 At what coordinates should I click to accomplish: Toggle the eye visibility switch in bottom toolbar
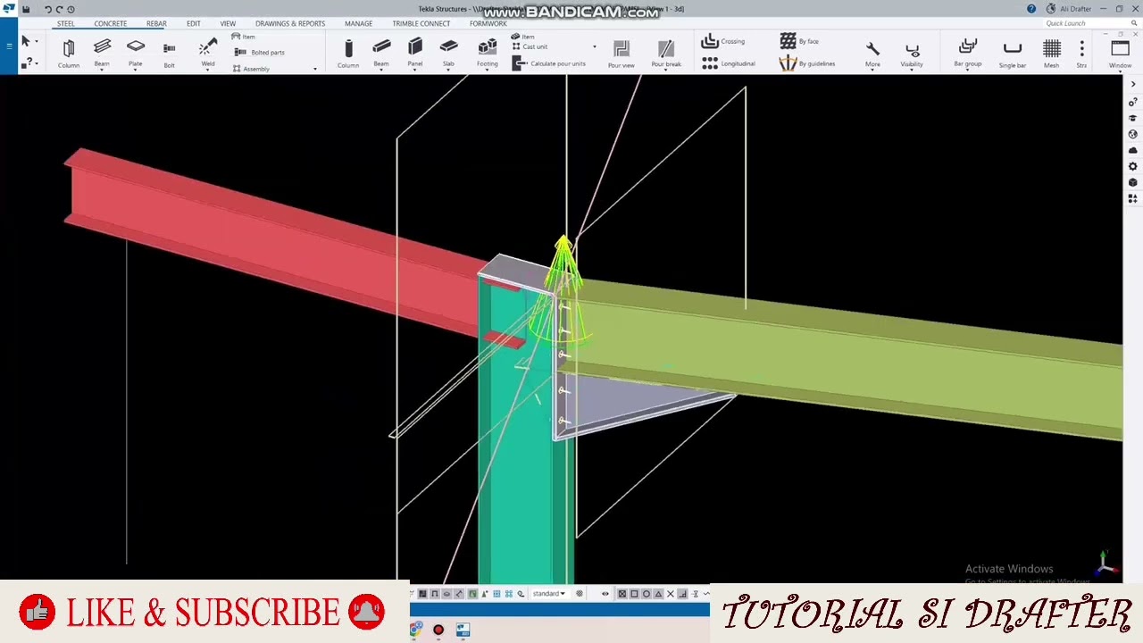[605, 594]
